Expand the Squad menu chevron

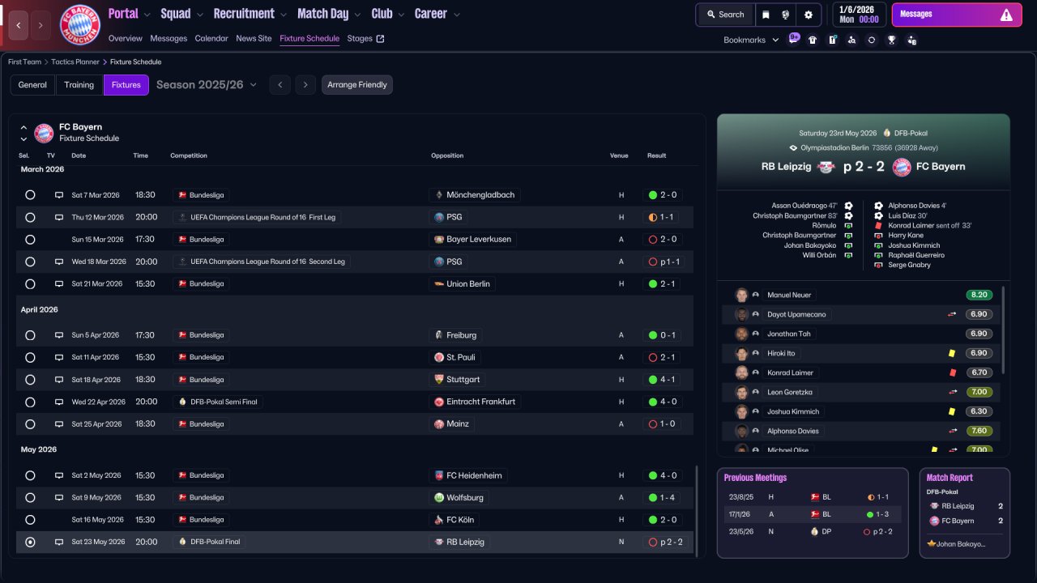coord(199,15)
